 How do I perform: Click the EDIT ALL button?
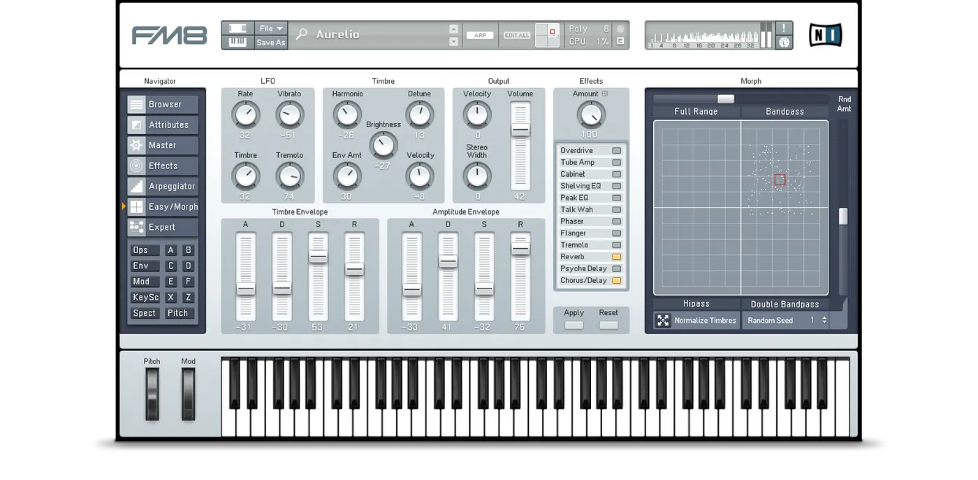coord(517,36)
